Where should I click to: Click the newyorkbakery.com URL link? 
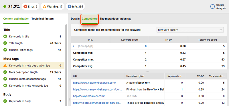(x=89, y=96)
